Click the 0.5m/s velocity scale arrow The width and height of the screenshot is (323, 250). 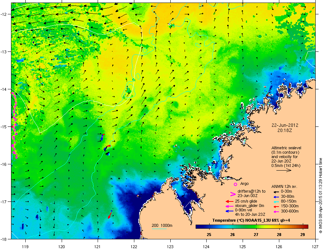(284, 170)
